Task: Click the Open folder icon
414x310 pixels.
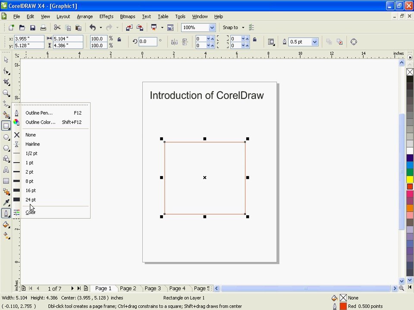Action: 22,28
